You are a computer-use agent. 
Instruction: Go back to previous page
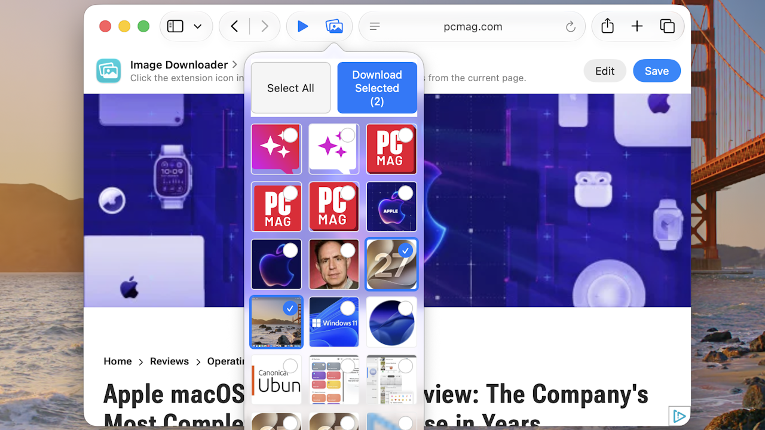pyautogui.click(x=234, y=26)
